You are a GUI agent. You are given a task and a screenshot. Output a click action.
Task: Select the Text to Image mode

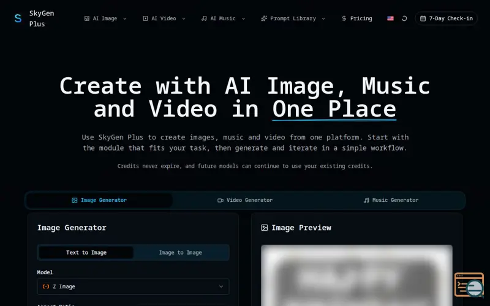86,253
